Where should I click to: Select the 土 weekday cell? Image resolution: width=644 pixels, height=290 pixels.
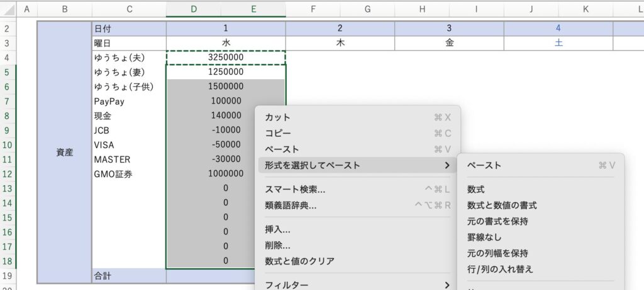point(558,43)
